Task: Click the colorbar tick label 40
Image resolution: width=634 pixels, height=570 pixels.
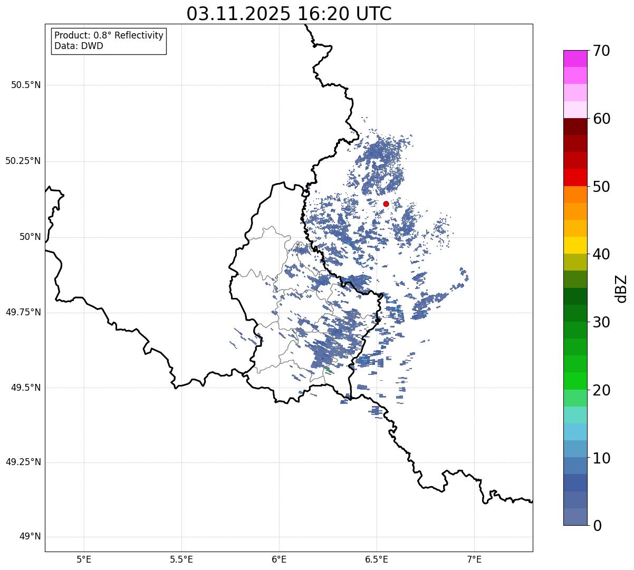Action: 601,254
